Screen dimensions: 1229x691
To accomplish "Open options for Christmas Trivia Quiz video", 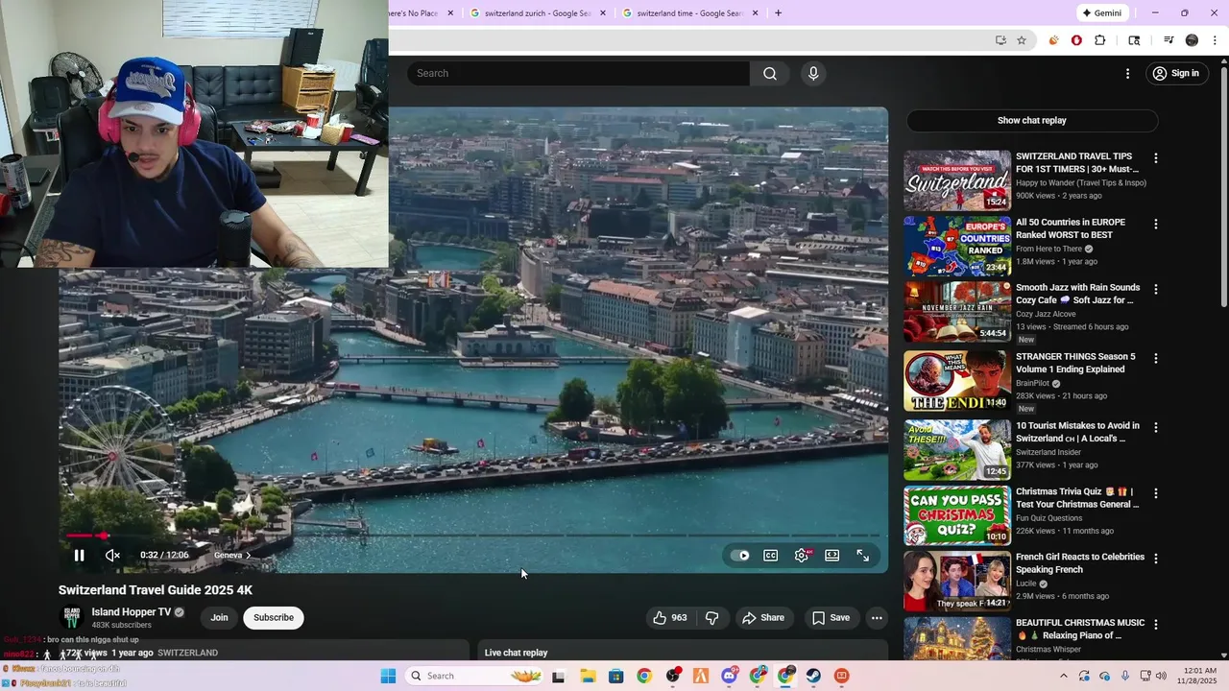I will click(1156, 493).
